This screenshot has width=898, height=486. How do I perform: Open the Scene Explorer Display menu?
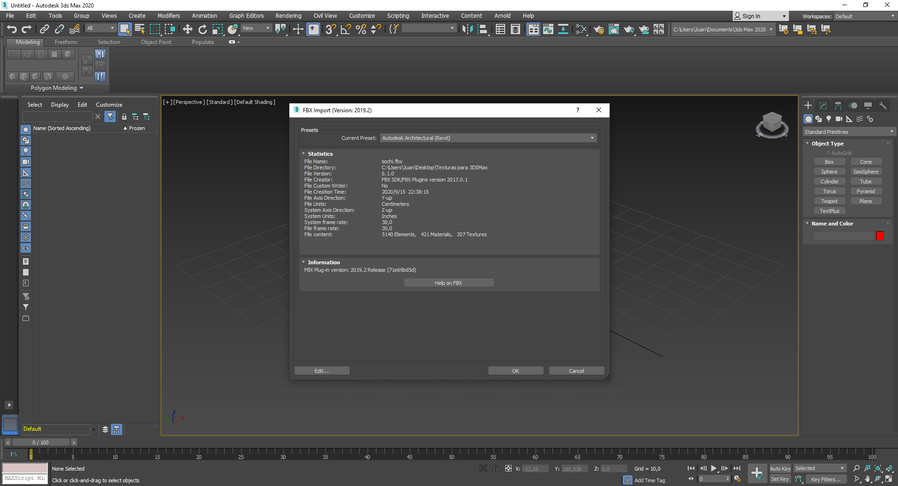pyautogui.click(x=60, y=105)
